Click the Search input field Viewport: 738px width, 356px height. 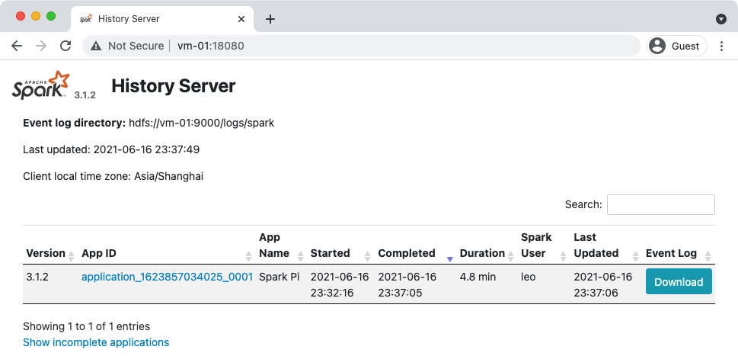pos(660,204)
